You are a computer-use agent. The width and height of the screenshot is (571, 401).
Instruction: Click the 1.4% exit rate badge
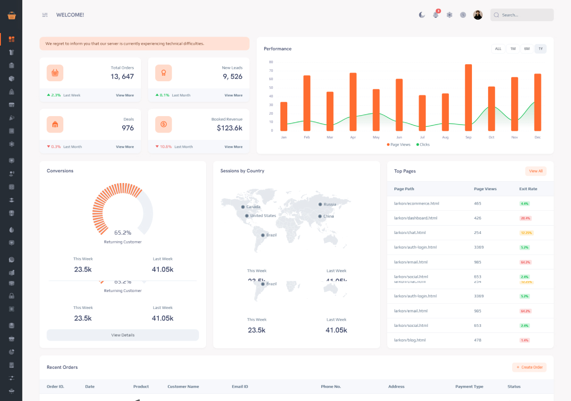coord(525,340)
